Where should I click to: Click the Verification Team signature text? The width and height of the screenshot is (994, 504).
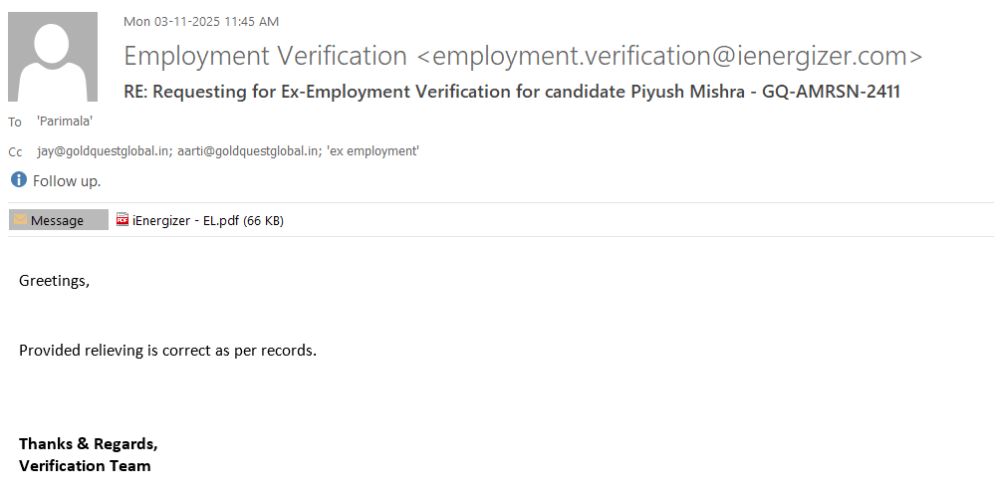85,465
